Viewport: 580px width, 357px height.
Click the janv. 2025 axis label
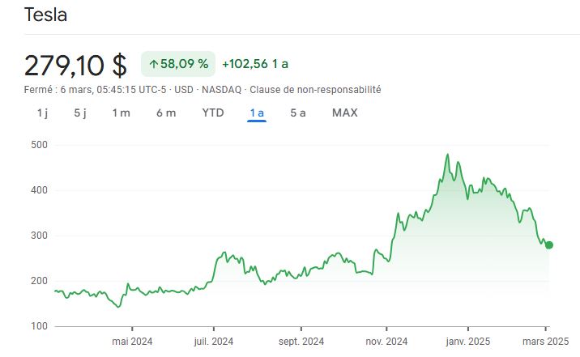pos(469,341)
